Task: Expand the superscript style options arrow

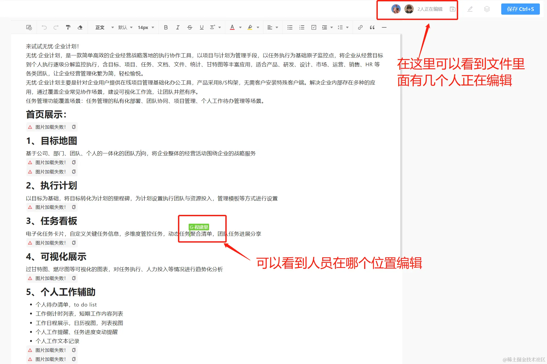Action: pyautogui.click(x=220, y=27)
